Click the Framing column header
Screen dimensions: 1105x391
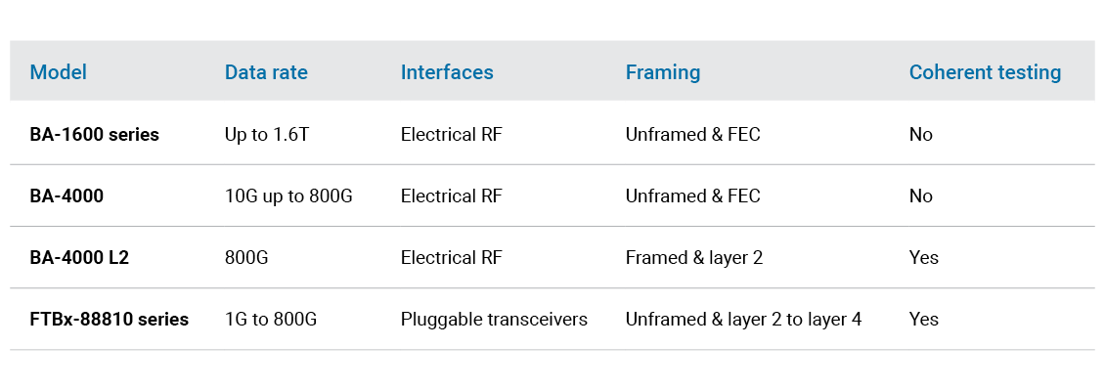663,72
